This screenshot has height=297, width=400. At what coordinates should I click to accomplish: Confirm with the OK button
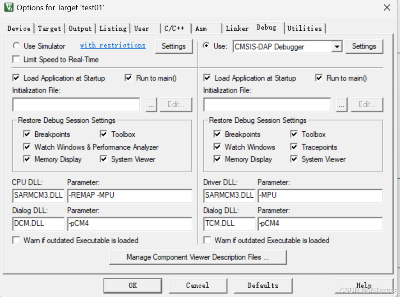point(132,285)
